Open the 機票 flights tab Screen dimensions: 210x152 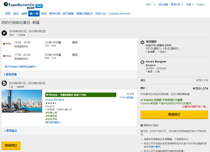click(x=24, y=13)
